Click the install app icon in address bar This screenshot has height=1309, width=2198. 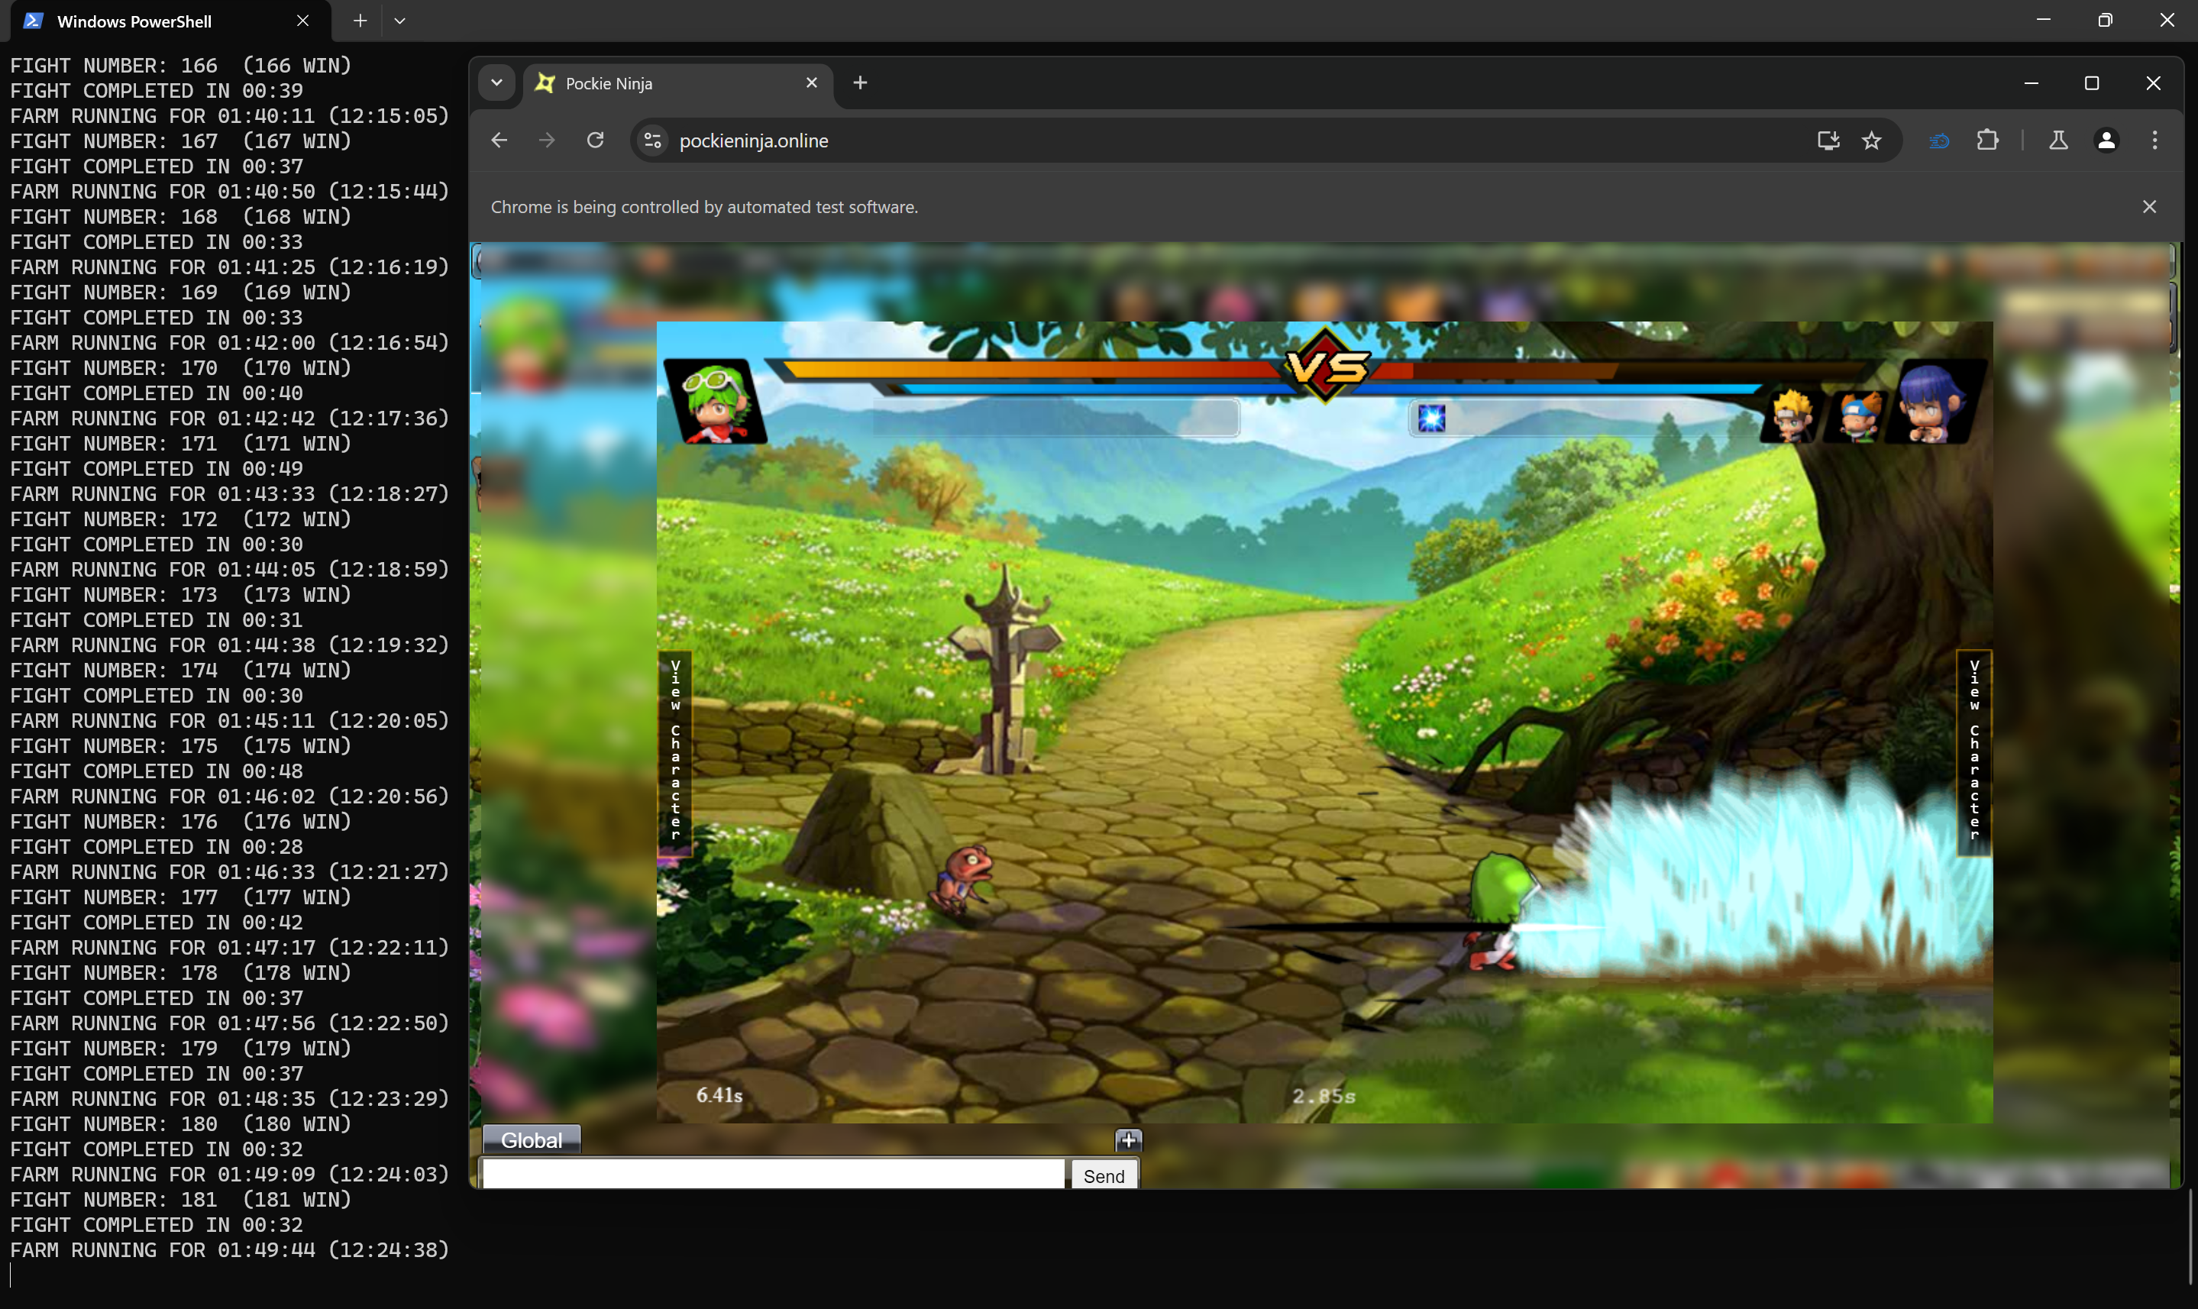click(1828, 141)
